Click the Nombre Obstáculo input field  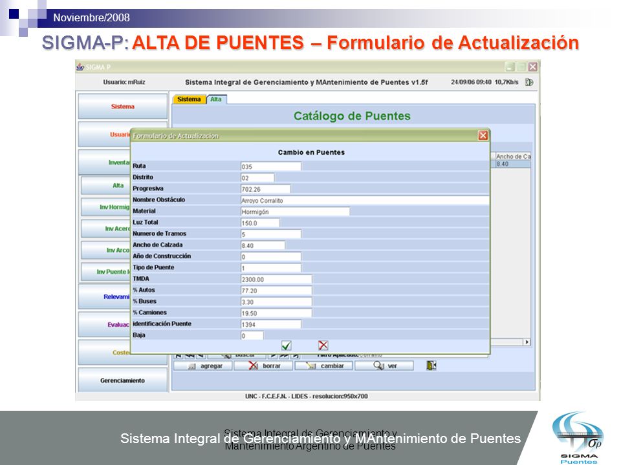[365, 200]
